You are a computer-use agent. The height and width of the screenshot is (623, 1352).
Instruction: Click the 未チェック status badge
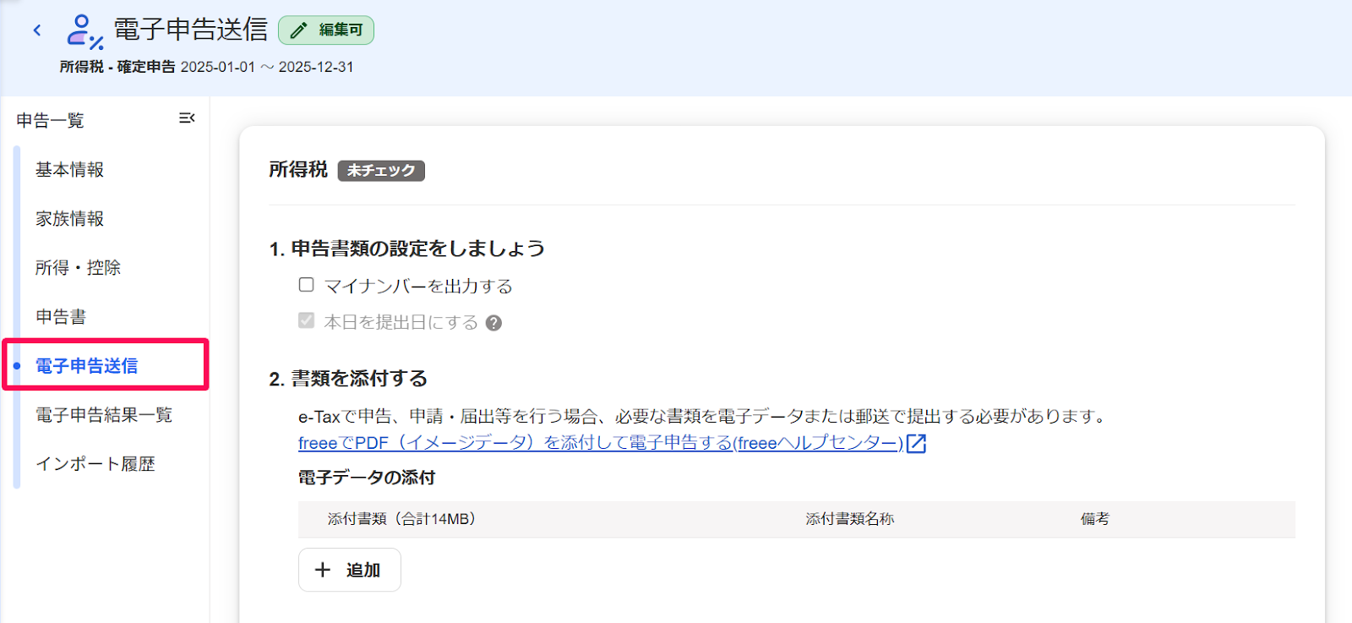point(381,171)
